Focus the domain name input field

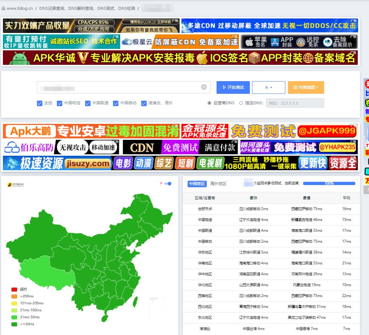coord(123,87)
